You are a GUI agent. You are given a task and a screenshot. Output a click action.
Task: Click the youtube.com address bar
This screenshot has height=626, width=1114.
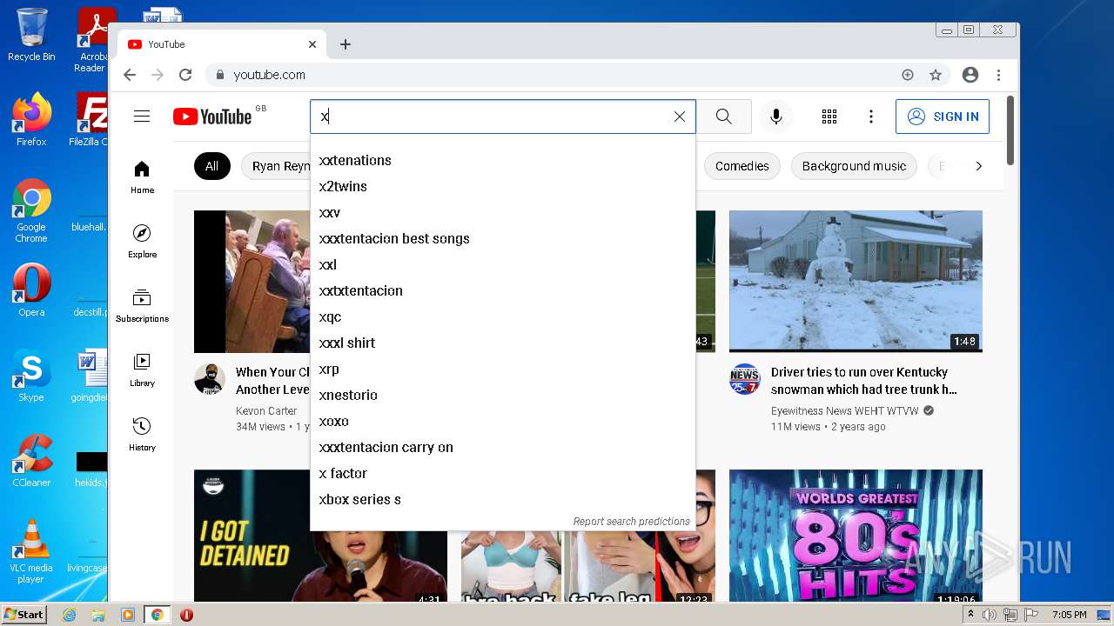coord(557,75)
